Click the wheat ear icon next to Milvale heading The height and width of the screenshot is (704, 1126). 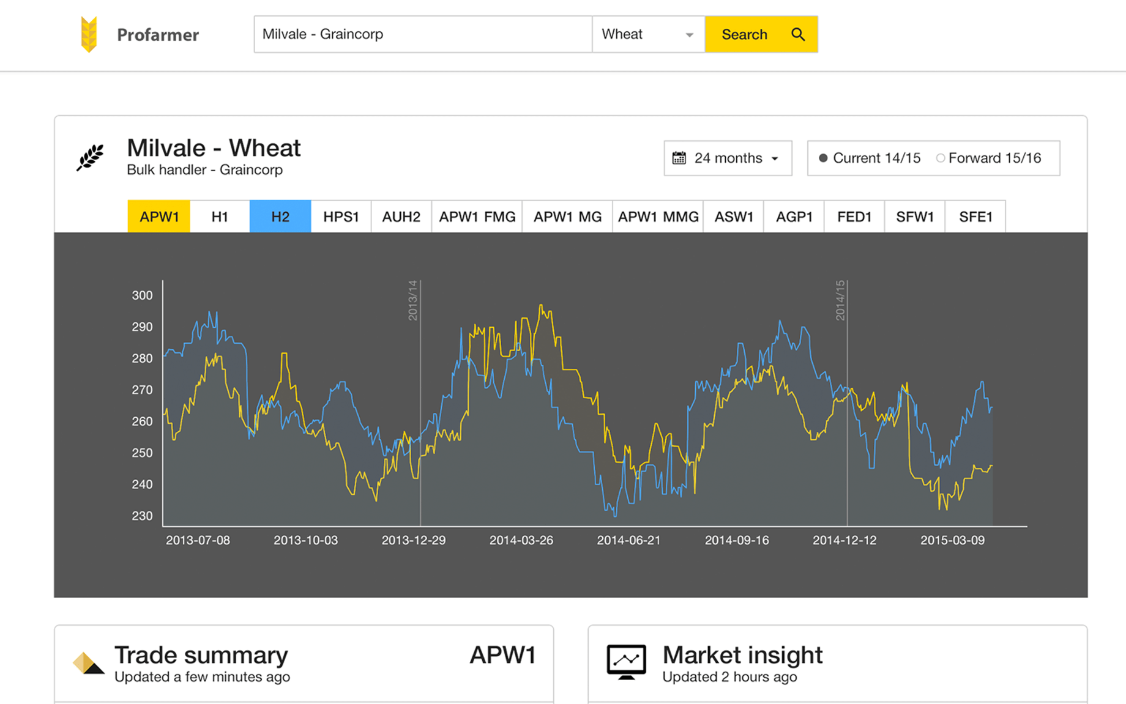(91, 157)
